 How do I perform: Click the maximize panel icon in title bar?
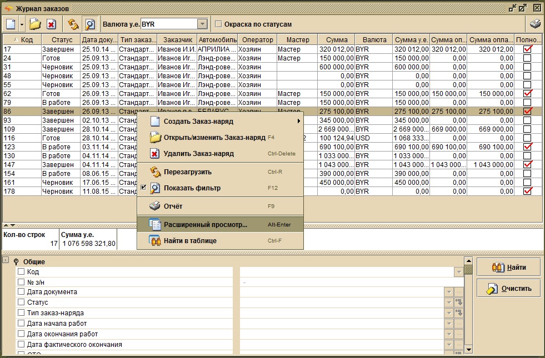click(x=523, y=8)
